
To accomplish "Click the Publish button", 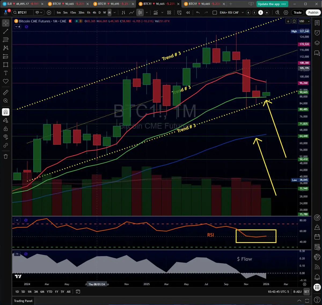I will 313,13.
